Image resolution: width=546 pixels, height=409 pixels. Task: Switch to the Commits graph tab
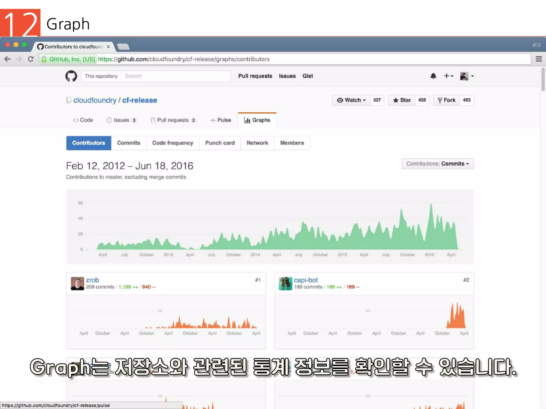pyautogui.click(x=129, y=143)
